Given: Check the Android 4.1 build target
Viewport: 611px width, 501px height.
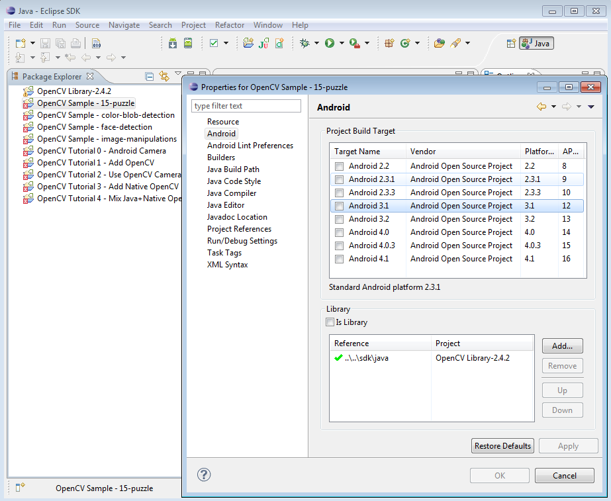Looking at the screenshot, I should tap(339, 259).
